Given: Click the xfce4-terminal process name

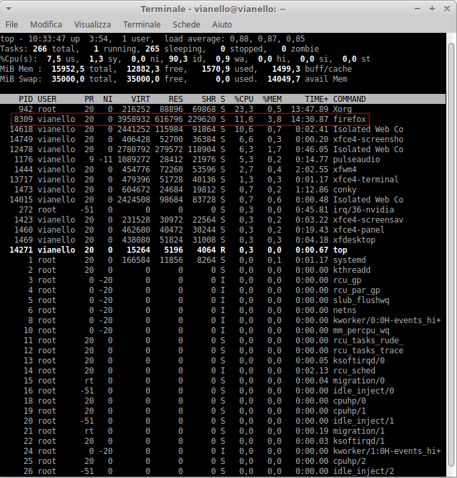Looking at the screenshot, I should [366, 180].
